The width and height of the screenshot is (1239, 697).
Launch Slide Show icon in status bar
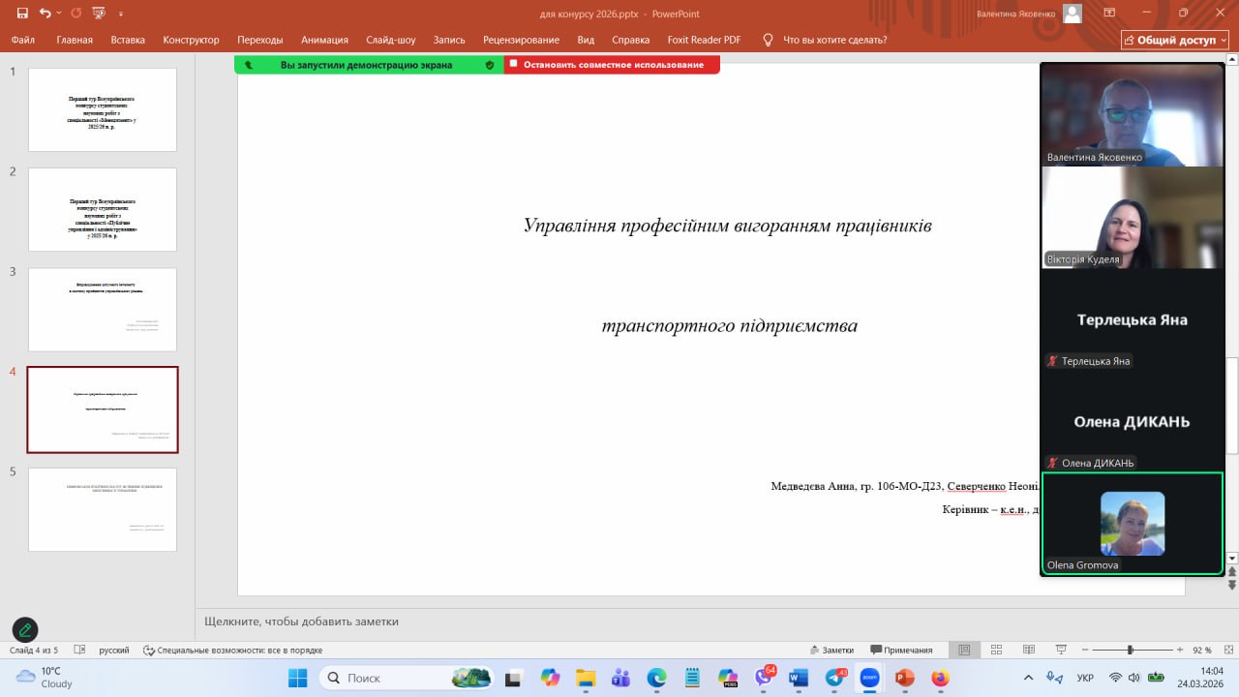coord(1062,650)
